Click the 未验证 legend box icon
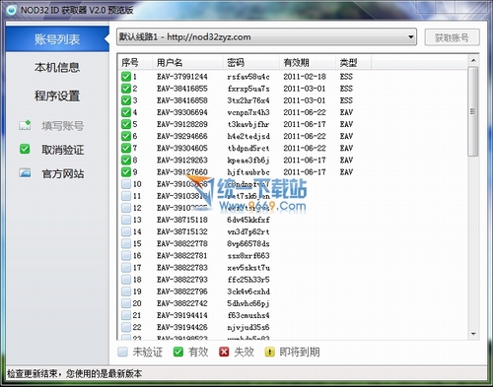The width and height of the screenshot is (493, 387). pos(122,352)
